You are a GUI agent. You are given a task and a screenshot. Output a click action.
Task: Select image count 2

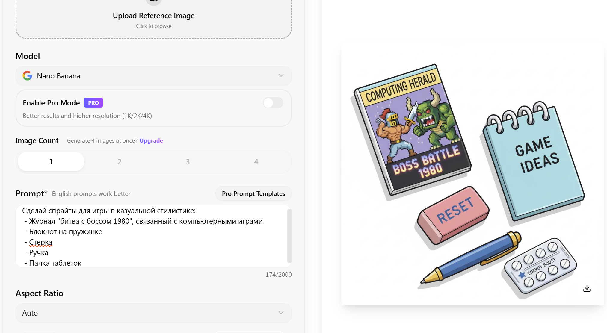pos(119,162)
